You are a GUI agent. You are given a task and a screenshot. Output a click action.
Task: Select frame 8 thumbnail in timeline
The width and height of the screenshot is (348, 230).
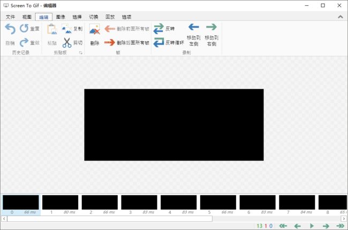pos(332,202)
